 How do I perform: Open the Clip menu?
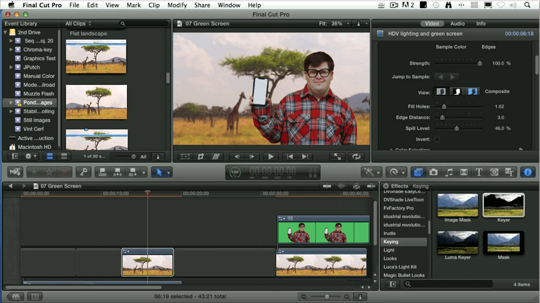pos(154,5)
